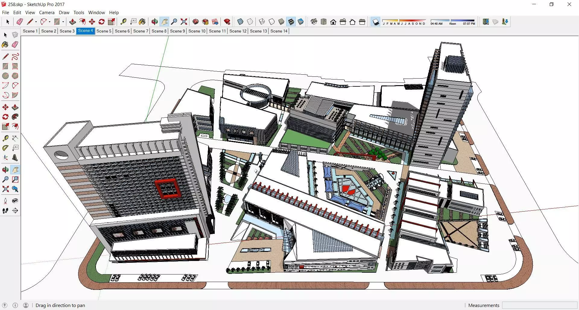Click the Add Location map icon
579x310 pixels.
486,22
